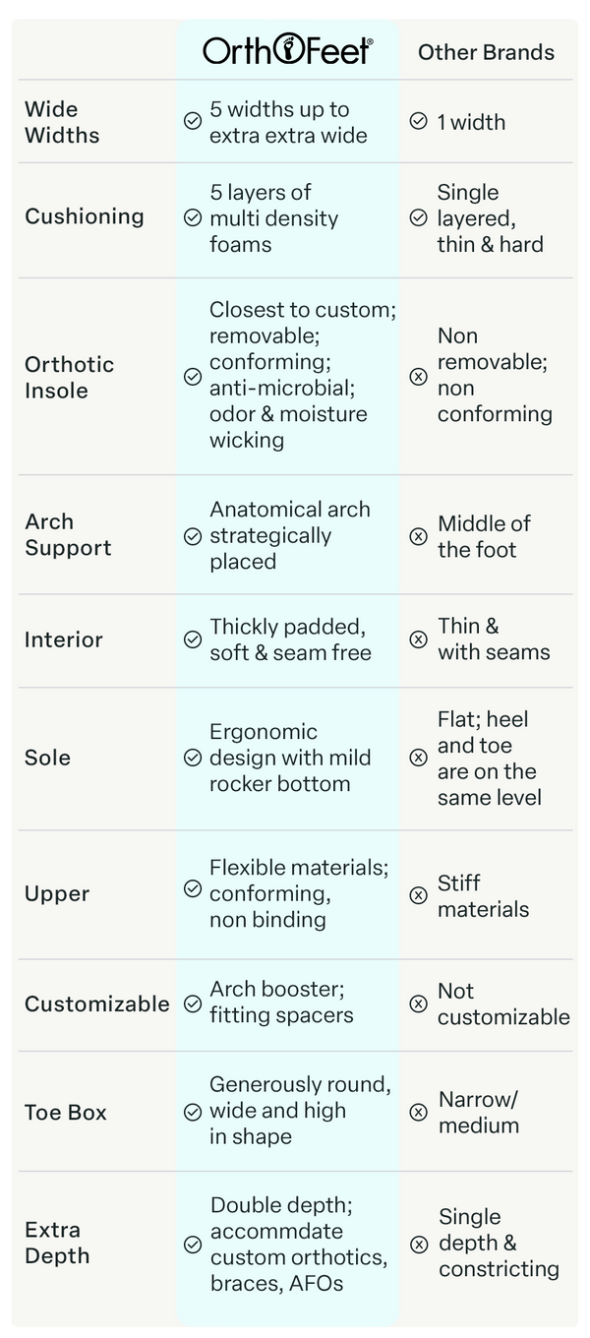Click the checkmark next to "Ergonomic design"
Viewport: 590px width, 1338px height.
(193, 758)
